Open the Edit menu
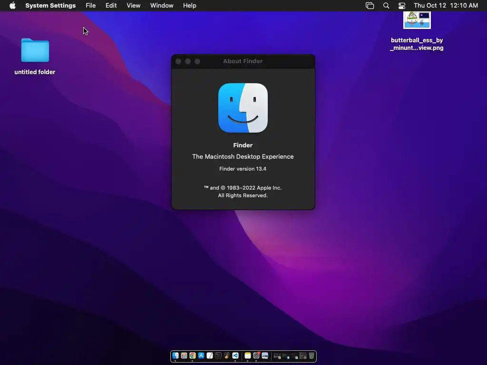 point(111,5)
